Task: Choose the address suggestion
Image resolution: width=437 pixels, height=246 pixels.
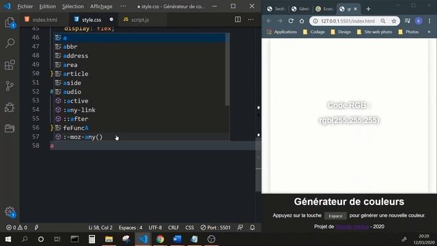Action: [x=141, y=56]
